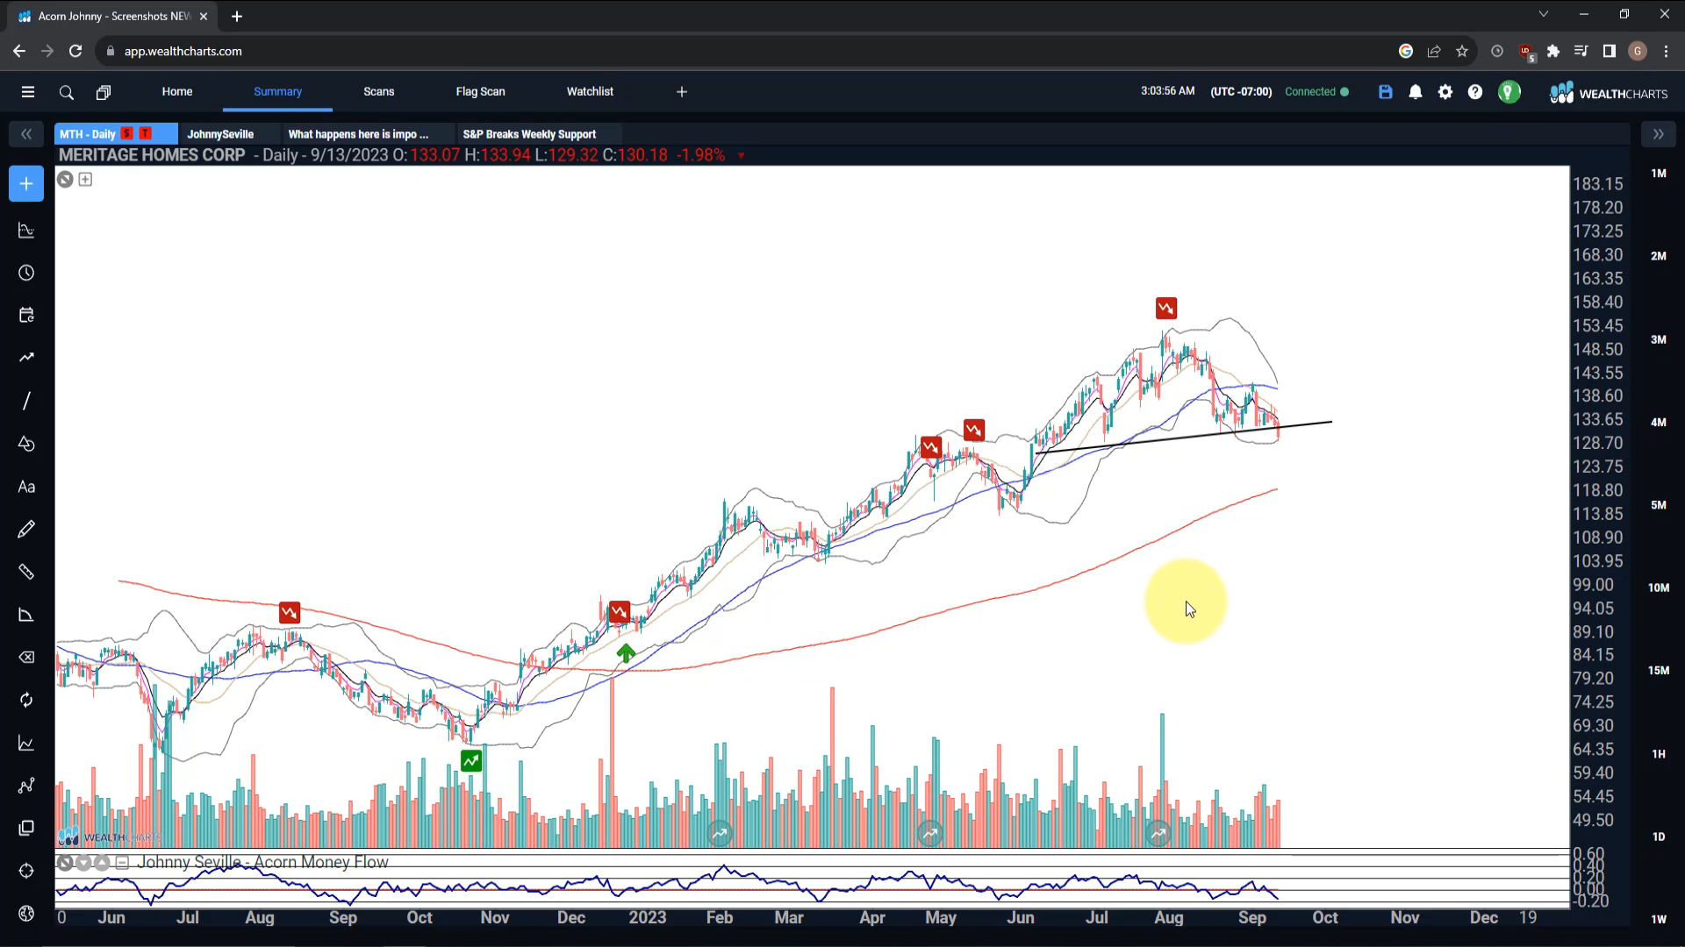Click first down arrow on Money Flow panel

click(83, 863)
